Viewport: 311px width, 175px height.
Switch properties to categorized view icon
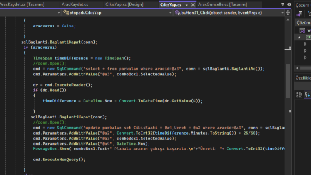[299, 95]
